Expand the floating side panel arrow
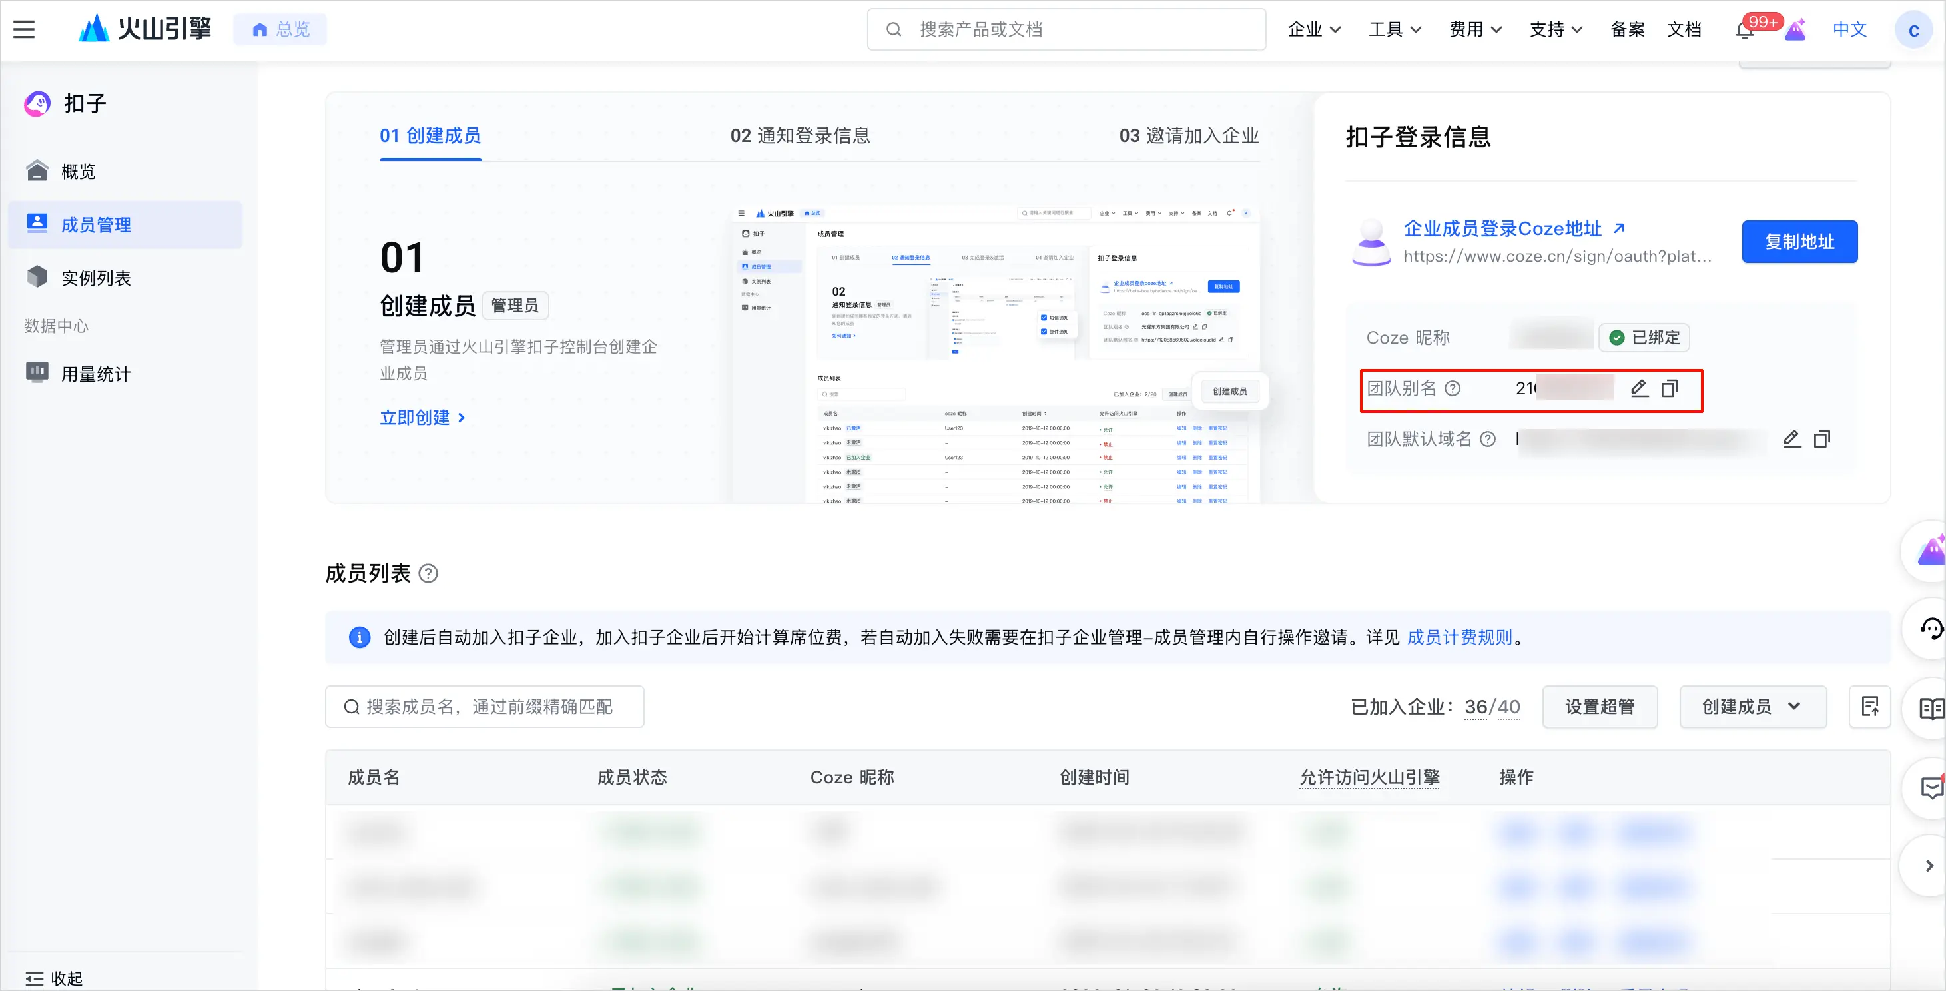The width and height of the screenshot is (1946, 991). point(1929,866)
